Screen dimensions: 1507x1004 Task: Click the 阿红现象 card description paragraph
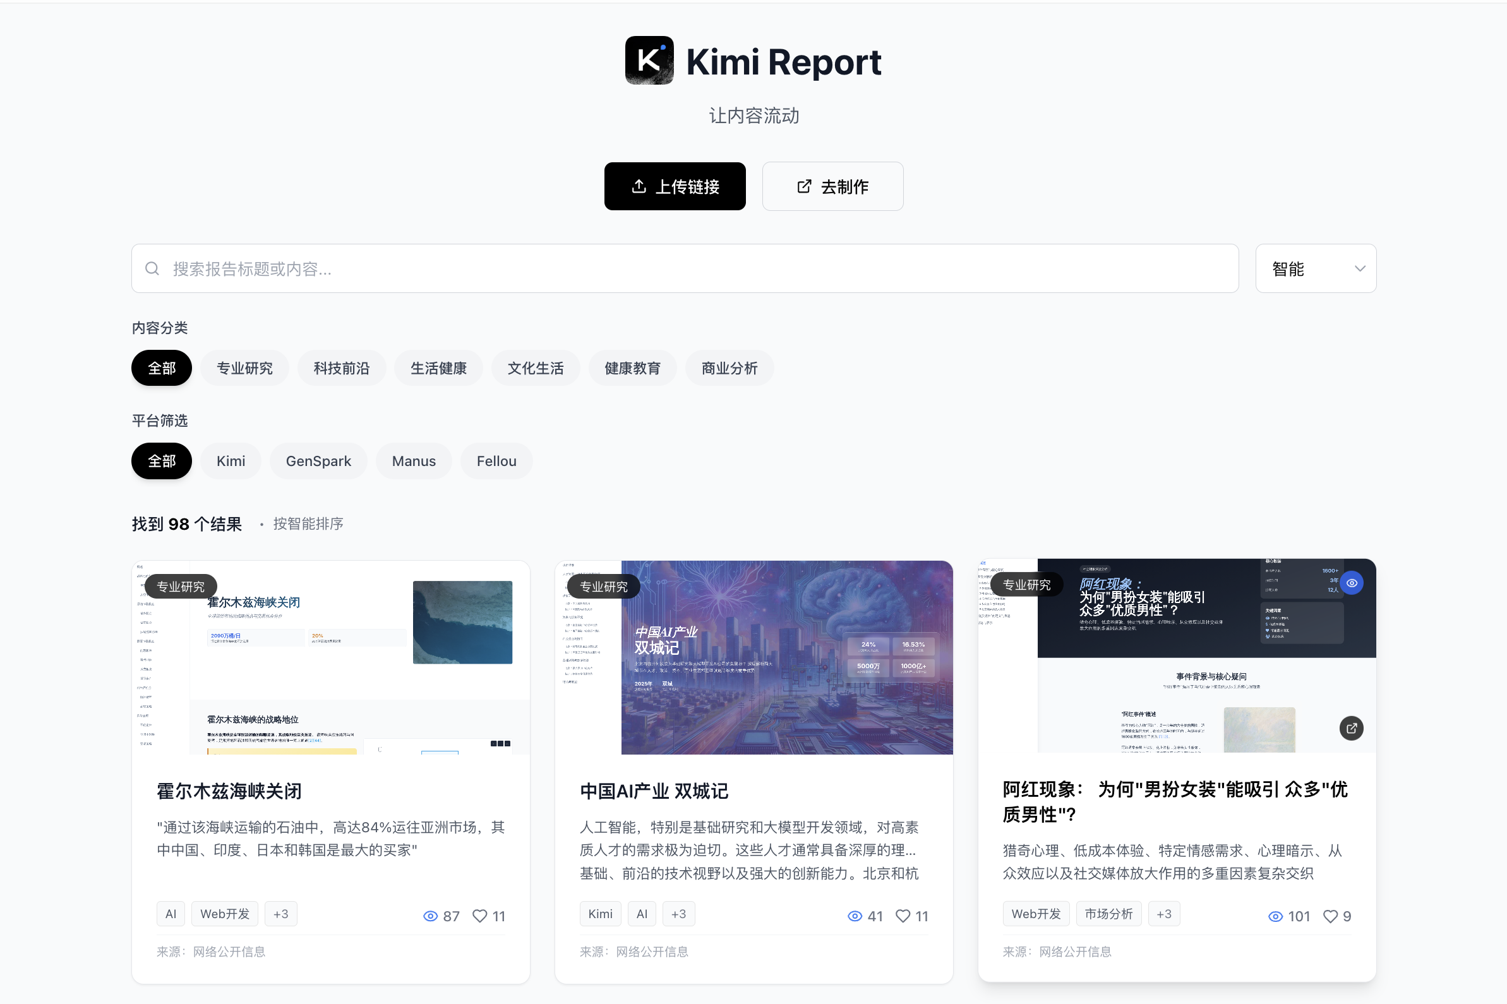1172,862
